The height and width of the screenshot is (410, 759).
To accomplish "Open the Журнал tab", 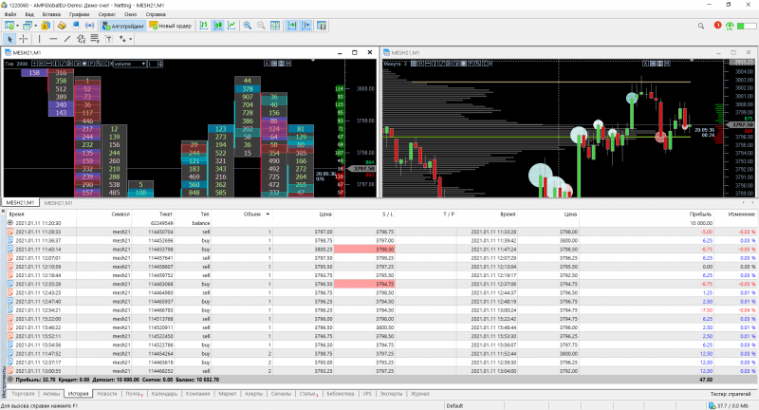I will point(419,394).
